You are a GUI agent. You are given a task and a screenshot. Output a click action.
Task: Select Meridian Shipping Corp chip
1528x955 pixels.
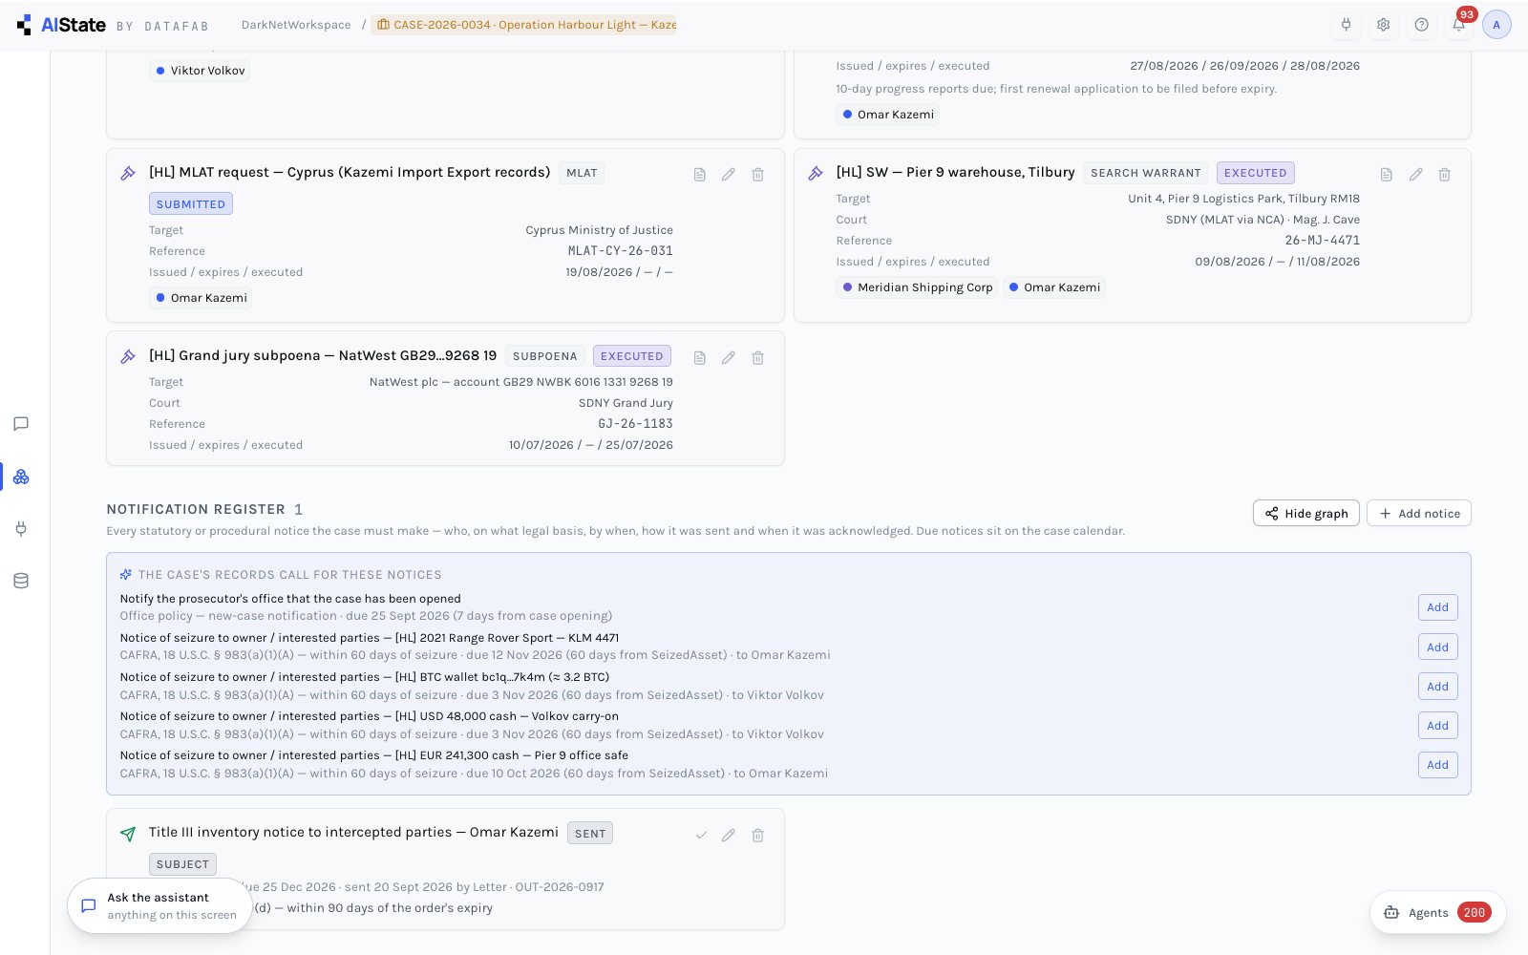point(917,287)
